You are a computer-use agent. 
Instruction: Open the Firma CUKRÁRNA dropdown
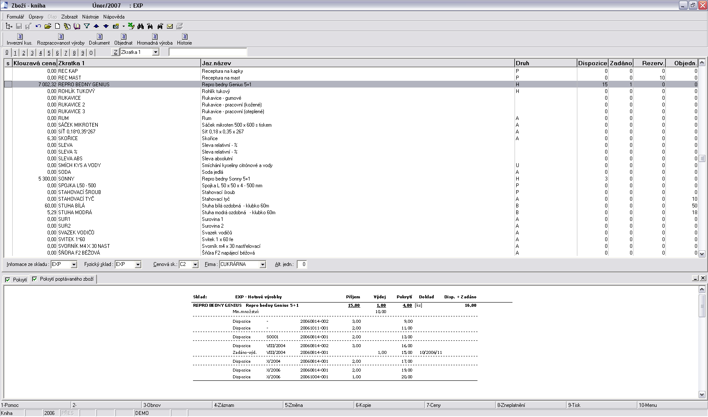263,265
